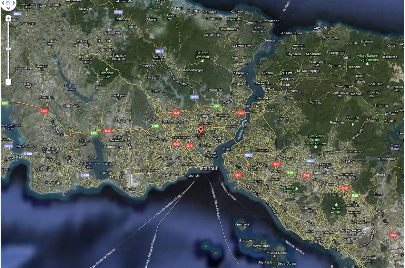Pan the map down with the arrow control

point(8,8)
